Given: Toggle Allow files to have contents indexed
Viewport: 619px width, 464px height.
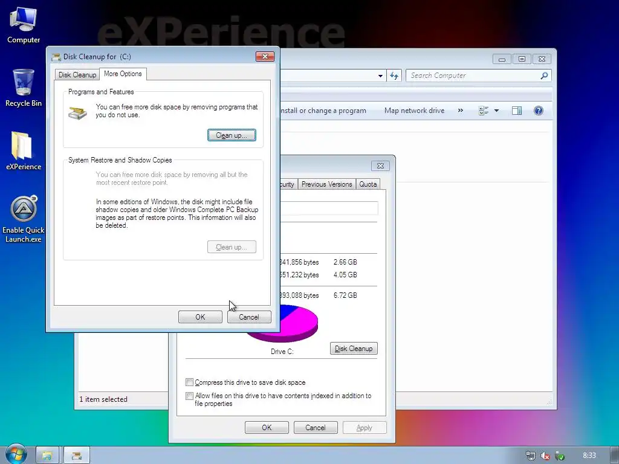Looking at the screenshot, I should click(189, 396).
